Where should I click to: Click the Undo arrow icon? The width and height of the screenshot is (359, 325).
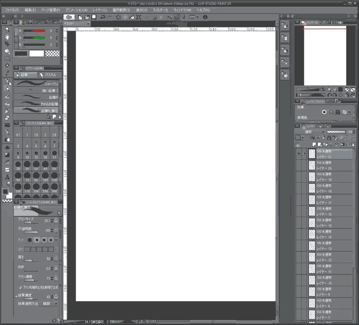point(103,17)
